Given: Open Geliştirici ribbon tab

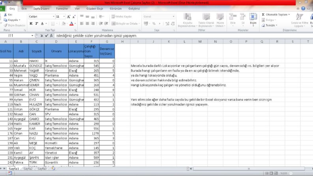Looking at the screenshot, I should pyautogui.click(x=134, y=9).
